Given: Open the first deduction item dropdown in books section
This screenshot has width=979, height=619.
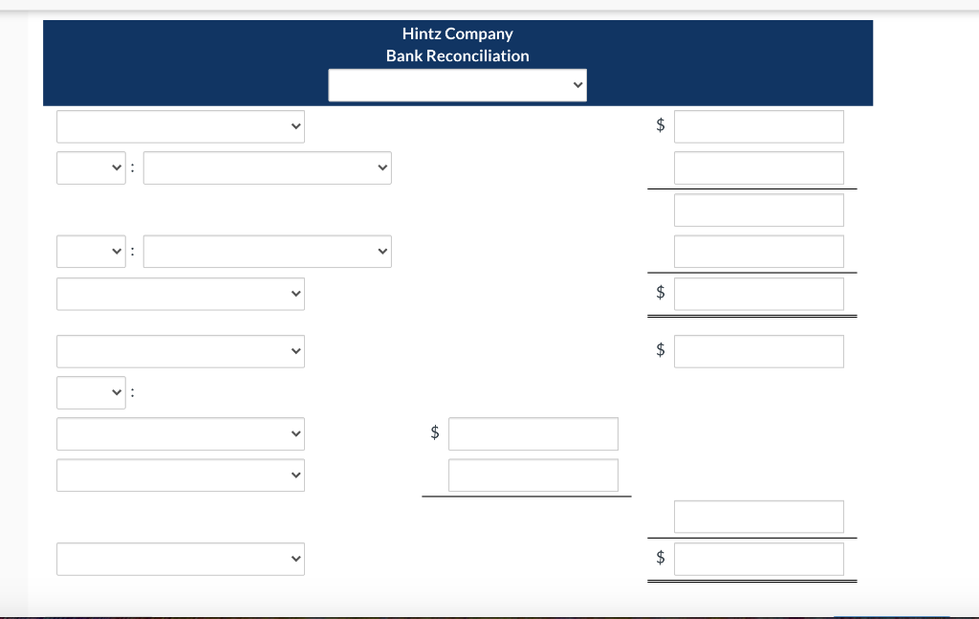Looking at the screenshot, I should click(180, 433).
